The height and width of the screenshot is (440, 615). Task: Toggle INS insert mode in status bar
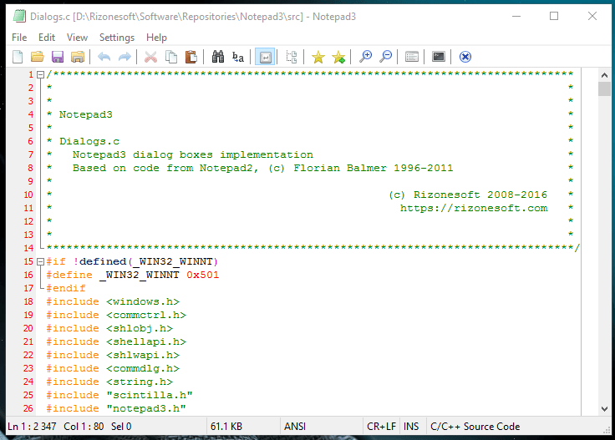click(x=411, y=426)
